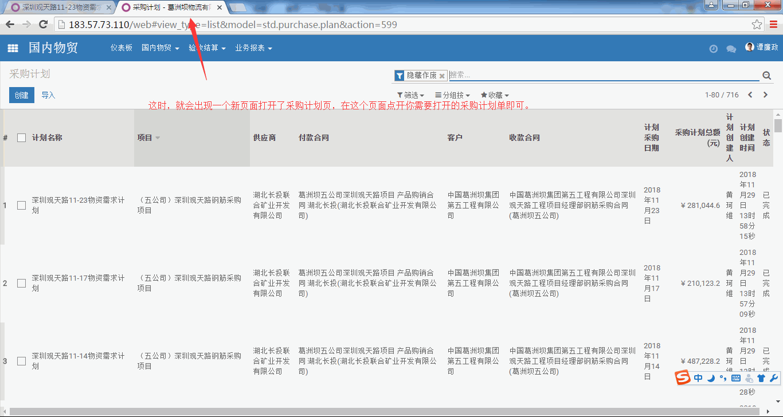Bookmark this page with star icon
Screen dimensions: 783x417
(x=757, y=25)
